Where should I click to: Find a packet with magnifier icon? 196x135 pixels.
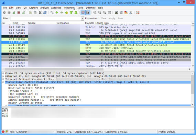pyautogui.click(x=52, y=13)
